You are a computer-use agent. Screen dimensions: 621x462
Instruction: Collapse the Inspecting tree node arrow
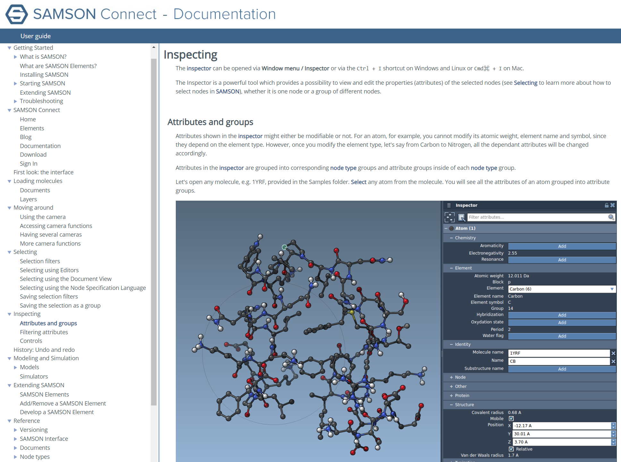tap(9, 314)
